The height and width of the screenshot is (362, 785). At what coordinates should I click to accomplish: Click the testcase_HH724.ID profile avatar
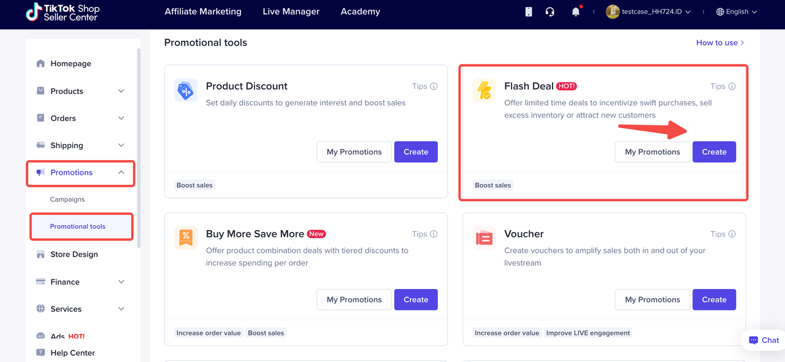click(x=612, y=12)
